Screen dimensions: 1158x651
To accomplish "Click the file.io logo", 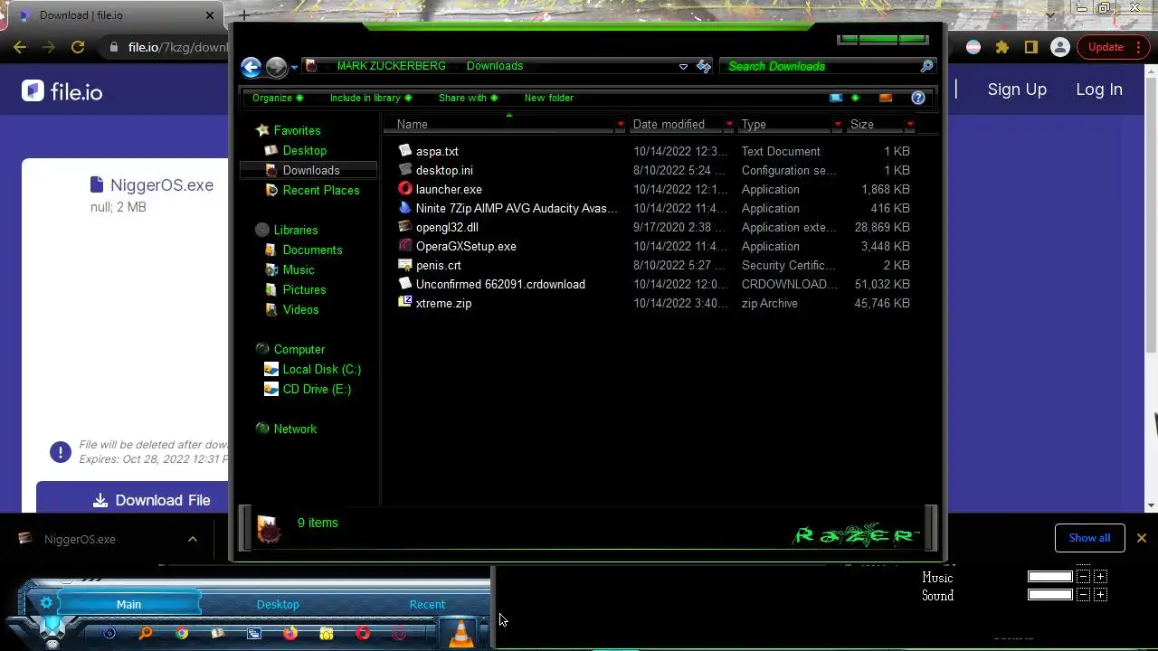I will pyautogui.click(x=62, y=90).
